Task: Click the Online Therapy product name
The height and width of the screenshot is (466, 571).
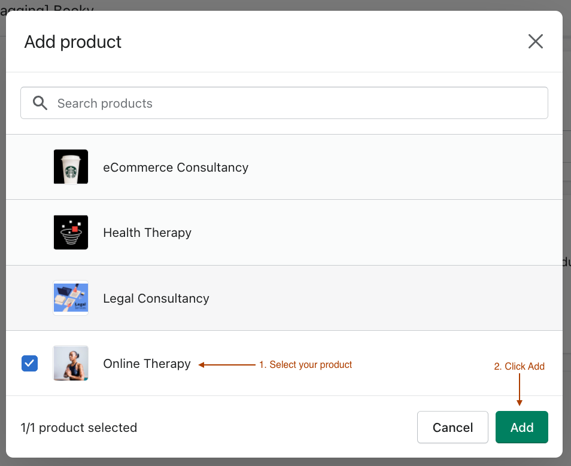Action: (147, 363)
